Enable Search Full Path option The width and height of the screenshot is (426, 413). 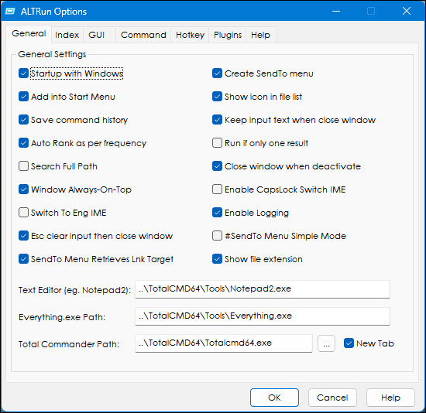tap(24, 166)
